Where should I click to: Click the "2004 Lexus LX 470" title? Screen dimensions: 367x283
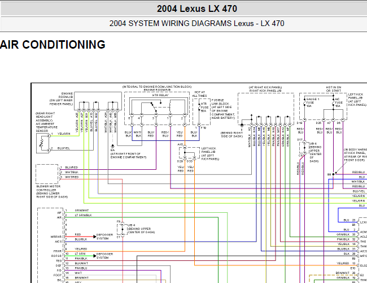point(197,9)
